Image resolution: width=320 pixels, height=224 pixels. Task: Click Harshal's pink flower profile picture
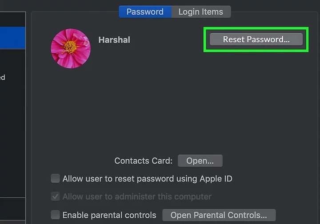click(x=71, y=48)
